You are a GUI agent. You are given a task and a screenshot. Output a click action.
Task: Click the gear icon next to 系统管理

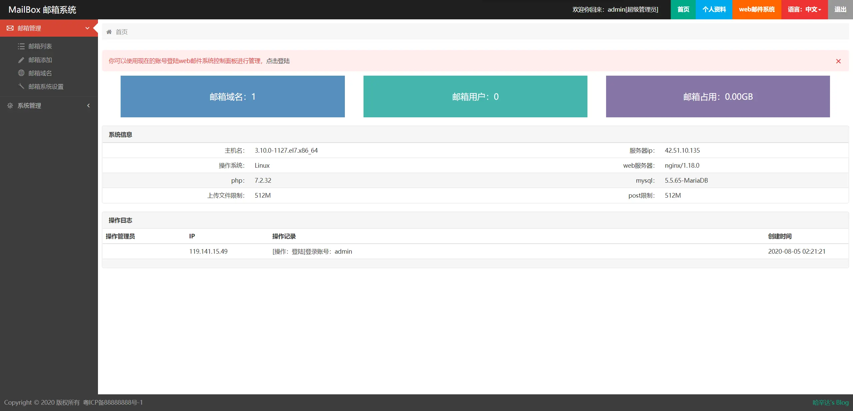click(10, 106)
